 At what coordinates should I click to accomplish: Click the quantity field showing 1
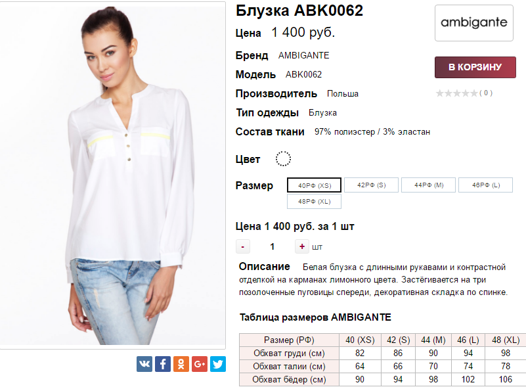(273, 246)
